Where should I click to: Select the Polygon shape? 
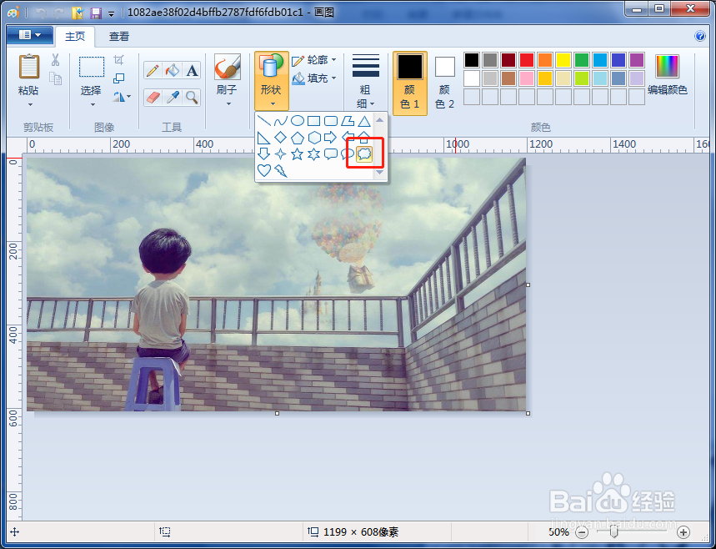coord(348,121)
